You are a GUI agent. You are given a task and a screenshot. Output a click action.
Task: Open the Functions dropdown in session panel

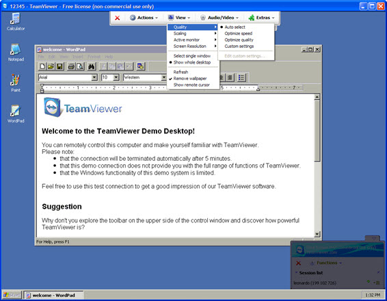[326, 263]
